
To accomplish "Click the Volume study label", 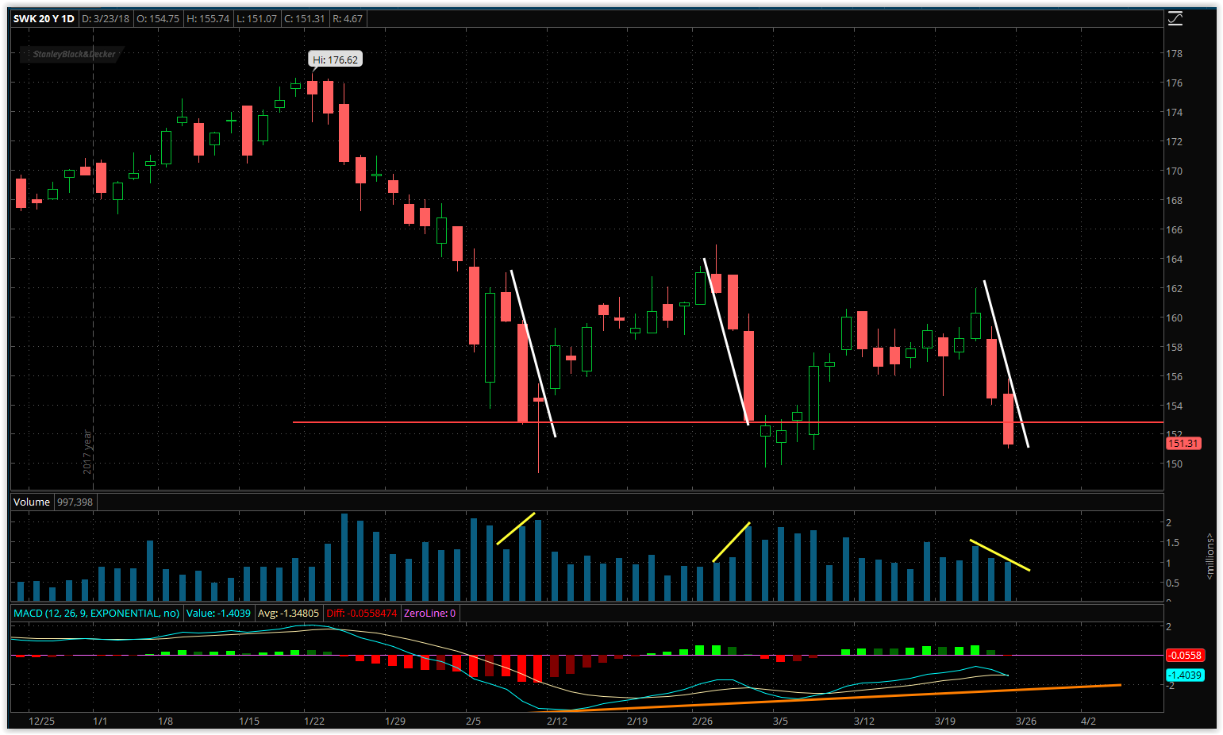I will pyautogui.click(x=32, y=502).
